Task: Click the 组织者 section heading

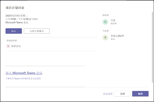Action: [x=106, y=15]
